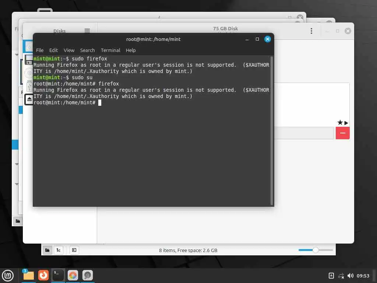Click the terminal vertical scrollbar
Image resolution: width=377 pixels, height=283 pixels.
pos(272,130)
